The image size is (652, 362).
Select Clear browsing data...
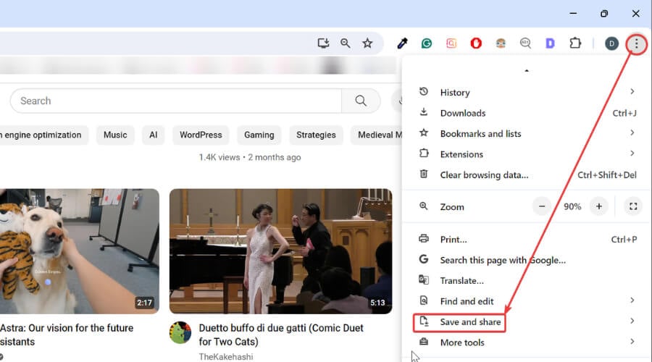527,175
